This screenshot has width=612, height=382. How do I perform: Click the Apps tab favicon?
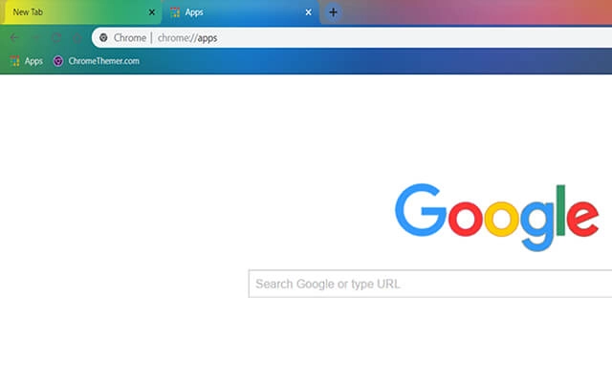(x=175, y=12)
